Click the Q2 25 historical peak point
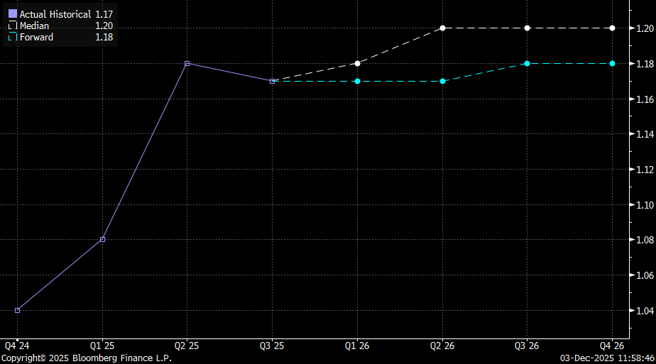 [x=187, y=63]
